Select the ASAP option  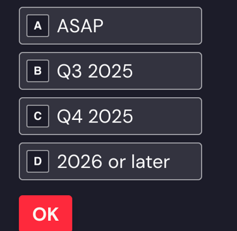[x=111, y=26]
